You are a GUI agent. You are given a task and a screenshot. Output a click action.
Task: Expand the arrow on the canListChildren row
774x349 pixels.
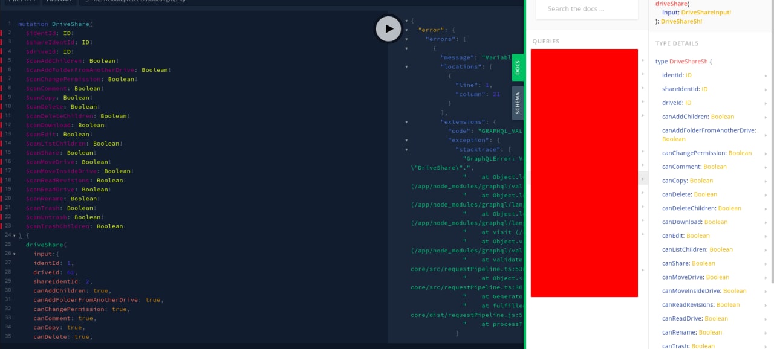pos(766,249)
